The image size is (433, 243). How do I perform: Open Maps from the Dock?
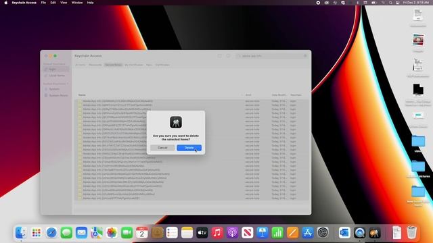(97, 233)
